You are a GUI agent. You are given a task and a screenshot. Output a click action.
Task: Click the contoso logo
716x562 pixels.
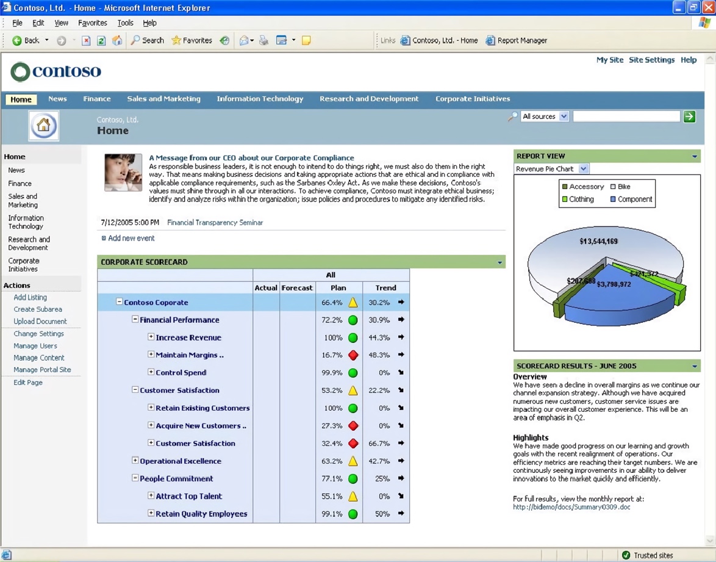click(55, 71)
